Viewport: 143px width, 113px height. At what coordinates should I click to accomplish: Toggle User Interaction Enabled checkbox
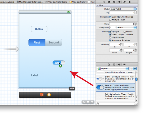click(x=110, y=17)
